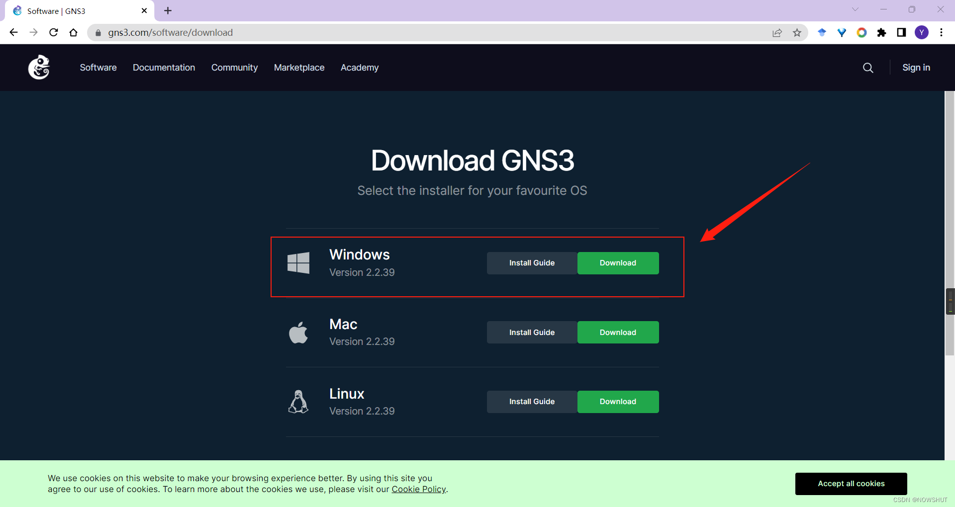955x507 pixels.
Task: Open Windows Install Guide
Action: point(532,263)
